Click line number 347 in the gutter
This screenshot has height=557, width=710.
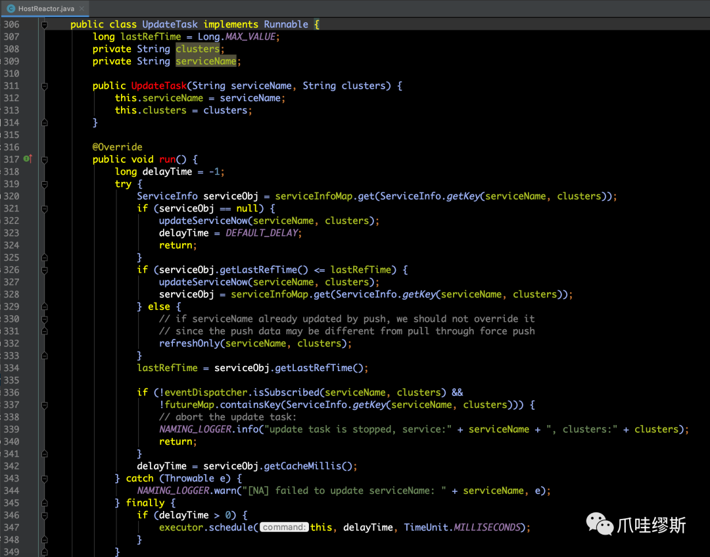click(x=11, y=527)
